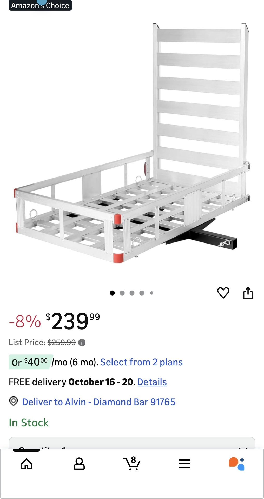Tap the share icon
The image size is (264, 499).
(248, 293)
